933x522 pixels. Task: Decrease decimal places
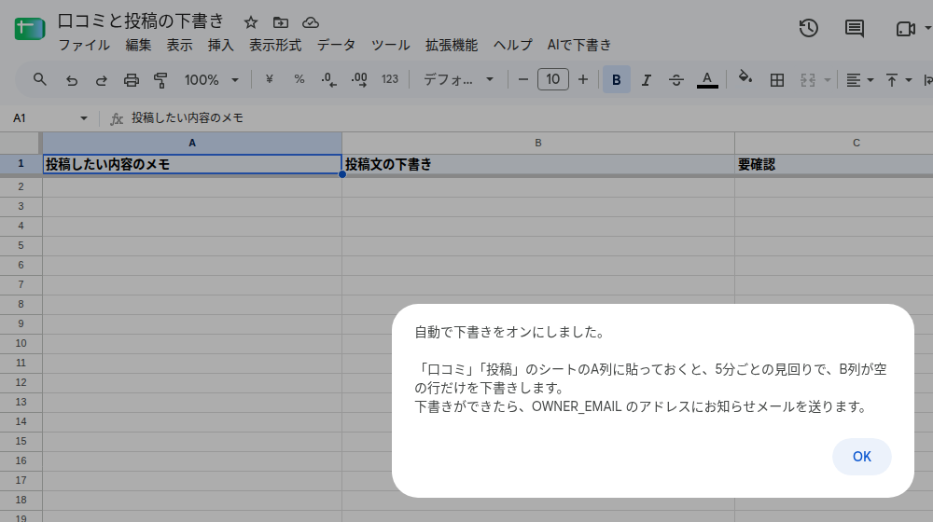tap(328, 79)
